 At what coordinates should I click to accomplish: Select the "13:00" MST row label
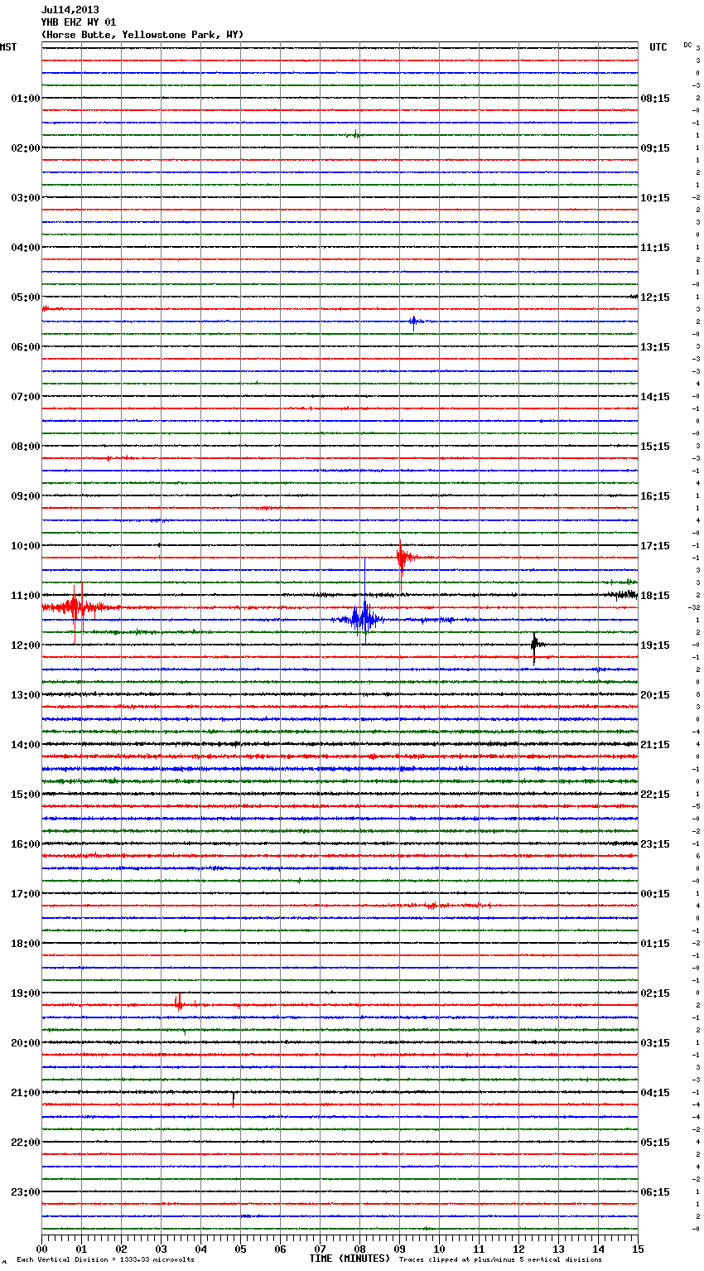25,695
